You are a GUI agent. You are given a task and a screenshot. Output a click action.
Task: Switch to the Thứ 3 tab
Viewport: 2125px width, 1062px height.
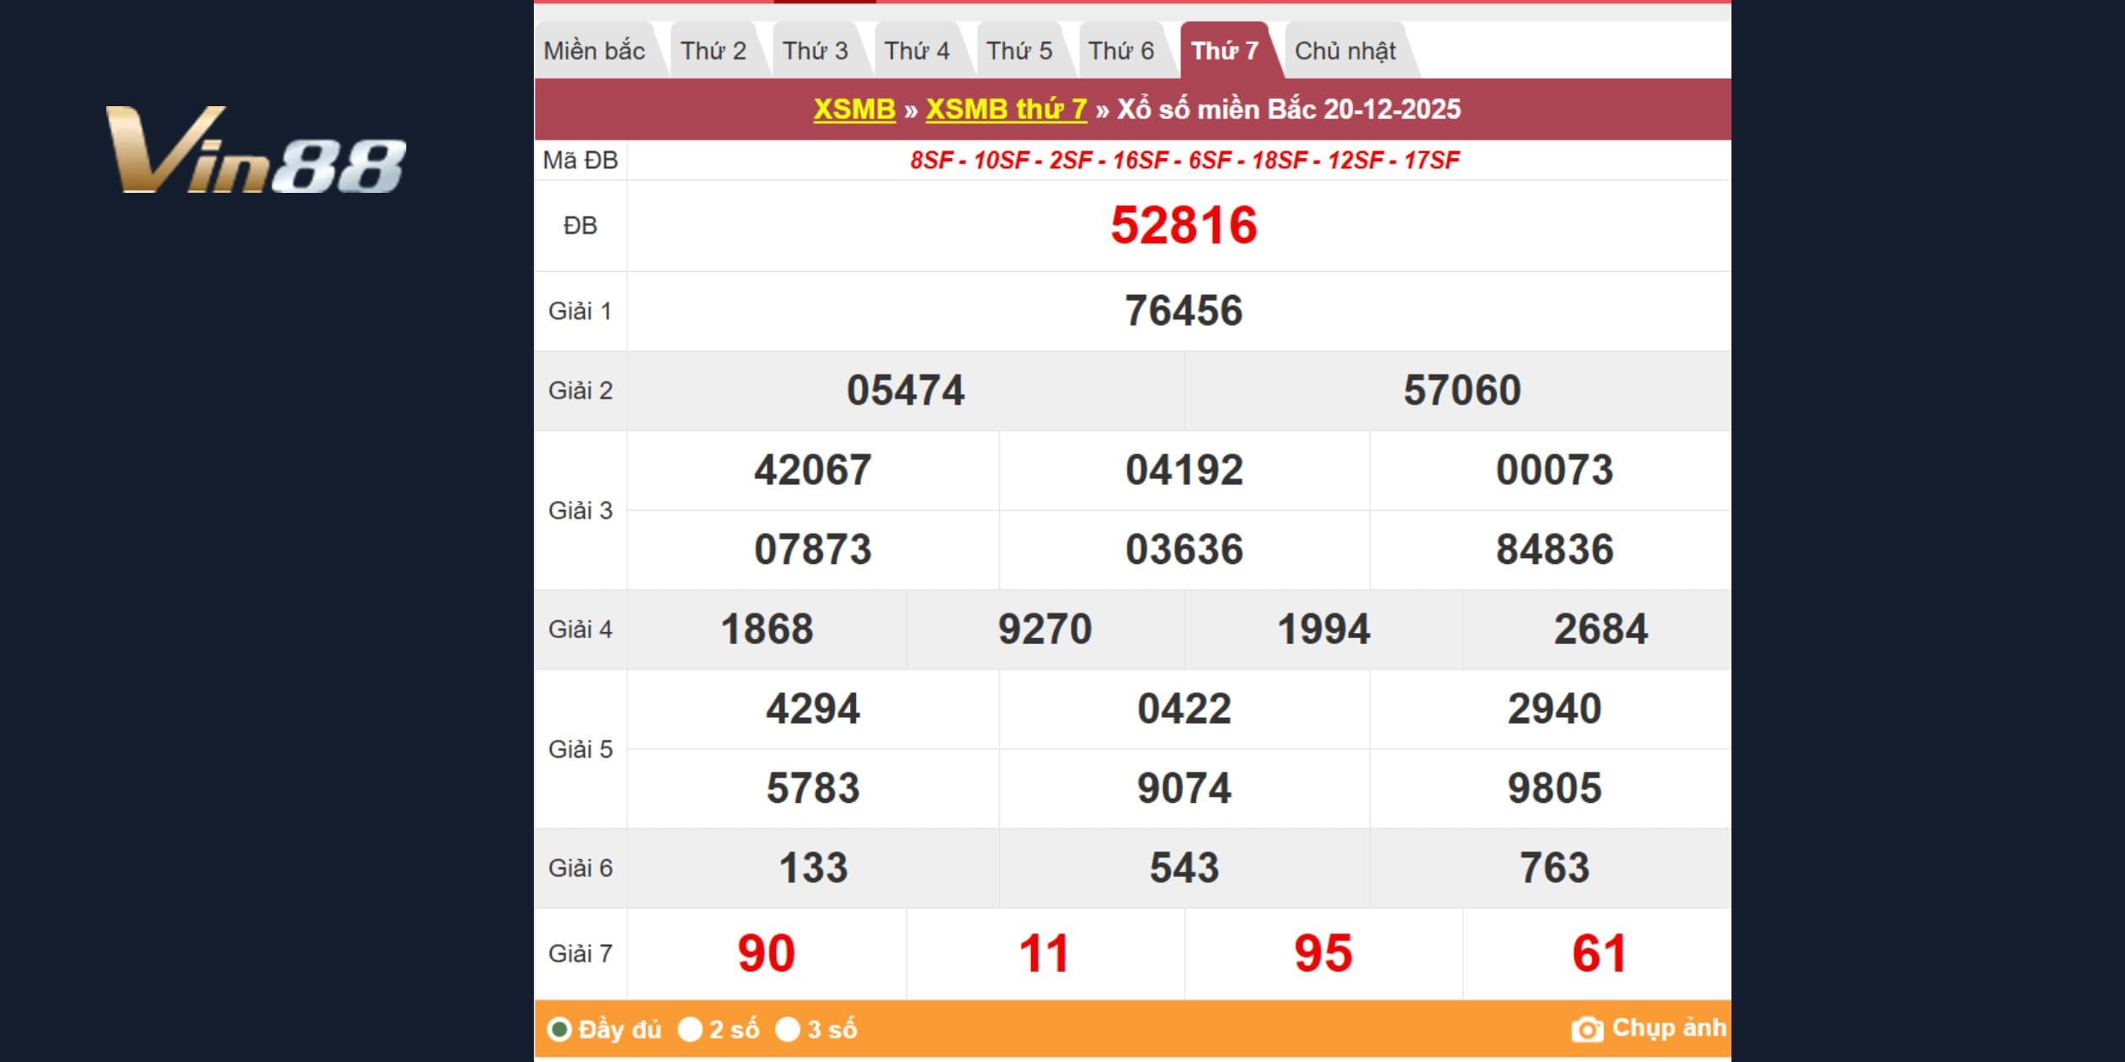[x=815, y=51]
